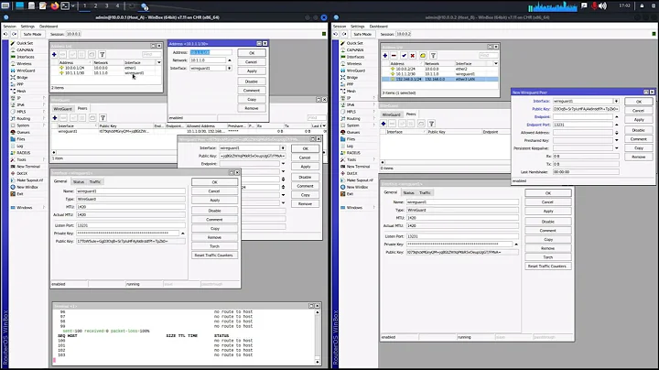Open Log in Host_B sidebar

point(350,146)
